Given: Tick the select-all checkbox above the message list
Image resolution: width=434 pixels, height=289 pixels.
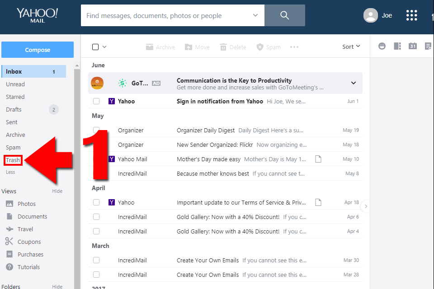Looking at the screenshot, I should coord(96,47).
